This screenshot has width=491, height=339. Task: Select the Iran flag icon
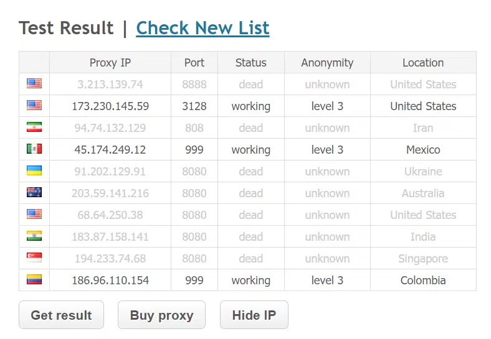[x=34, y=127]
